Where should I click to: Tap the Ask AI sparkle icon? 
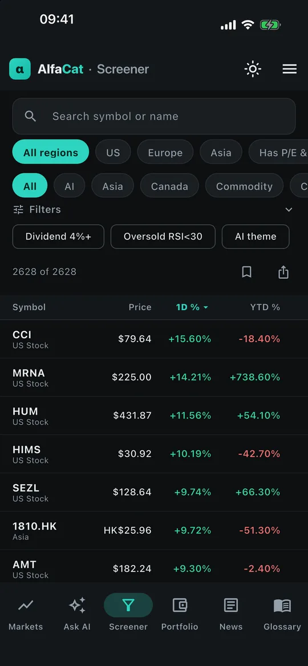coord(78,605)
